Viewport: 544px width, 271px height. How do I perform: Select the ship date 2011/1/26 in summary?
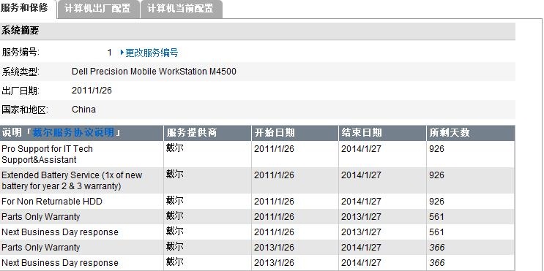(92, 91)
